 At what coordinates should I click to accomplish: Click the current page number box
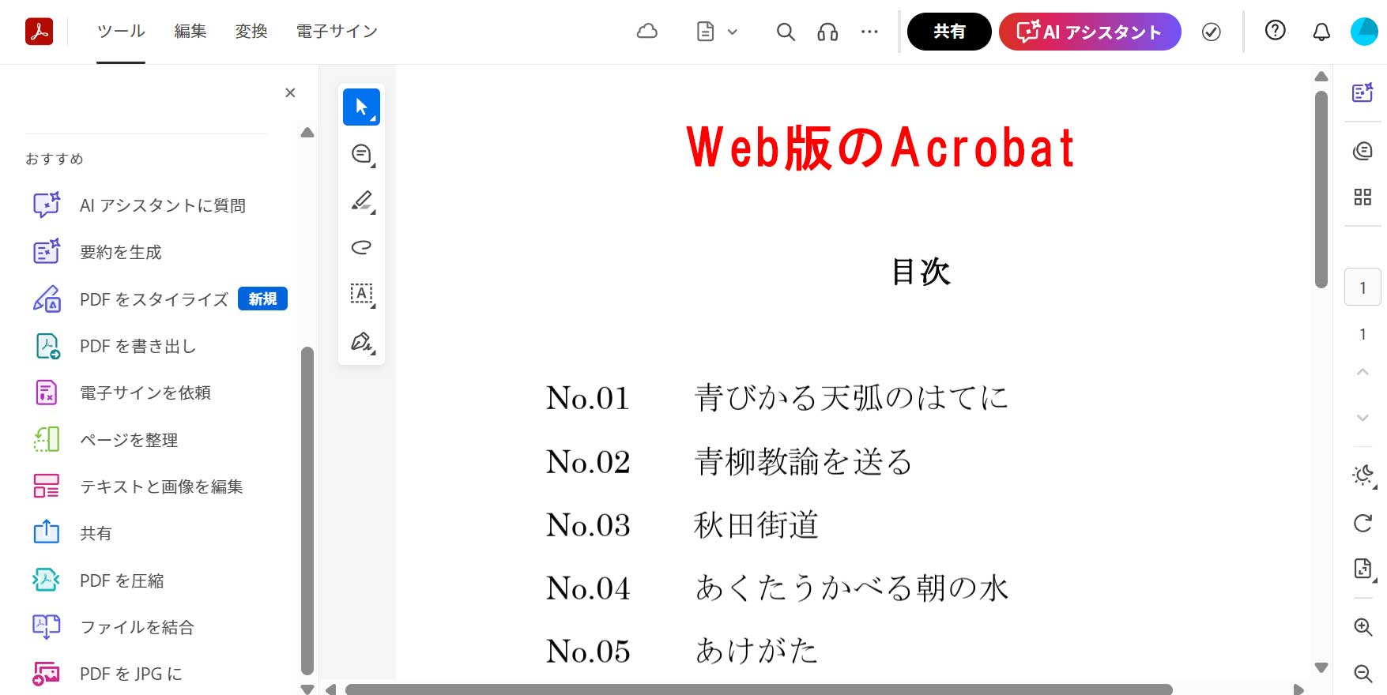pyautogui.click(x=1363, y=287)
